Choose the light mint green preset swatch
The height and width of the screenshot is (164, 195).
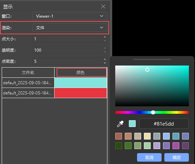147,146
